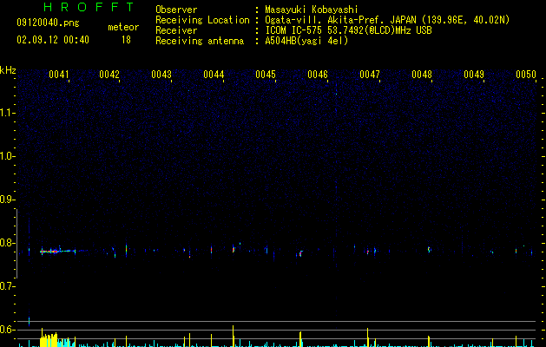Click the meteor count value 18

pos(126,40)
